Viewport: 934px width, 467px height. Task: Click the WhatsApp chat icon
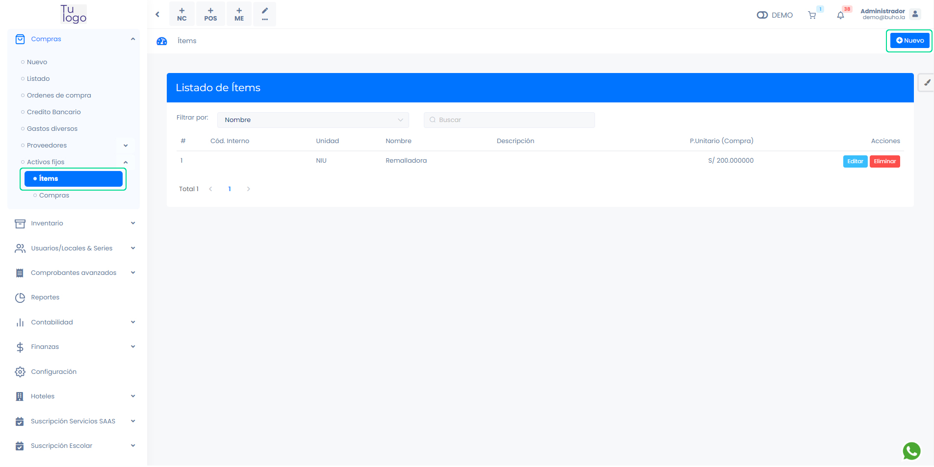point(911,451)
